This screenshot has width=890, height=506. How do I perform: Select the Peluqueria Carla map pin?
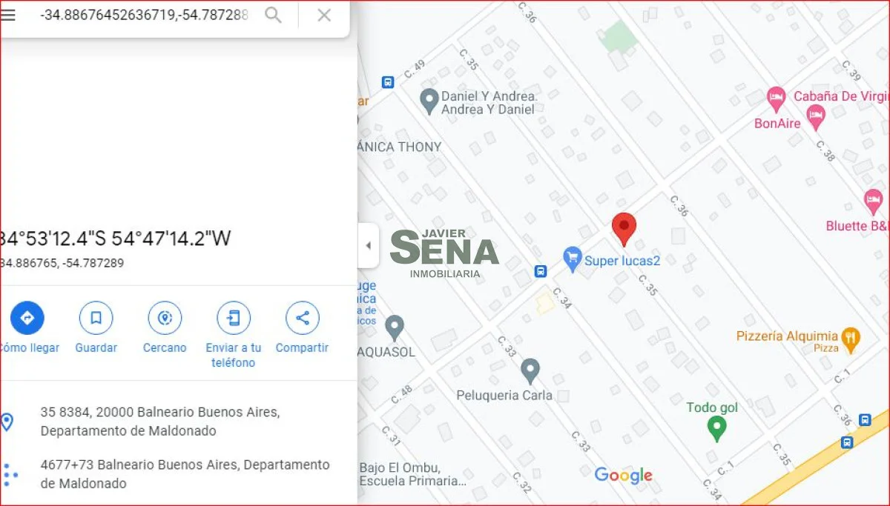[530, 371]
